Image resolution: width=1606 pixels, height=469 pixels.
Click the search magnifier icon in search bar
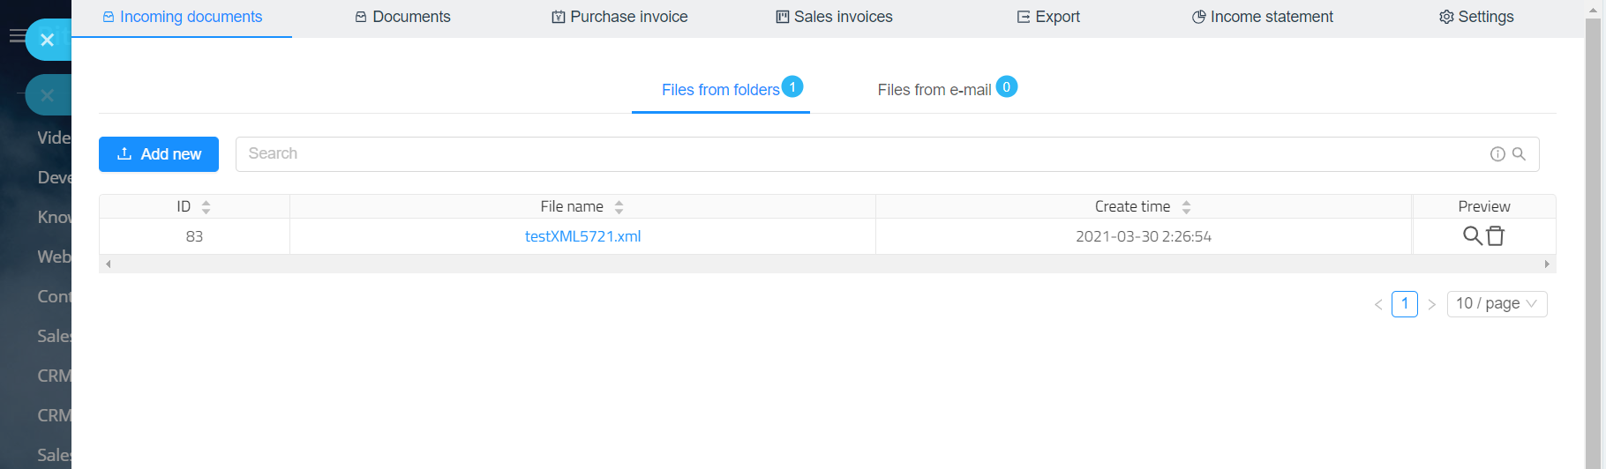[1519, 153]
